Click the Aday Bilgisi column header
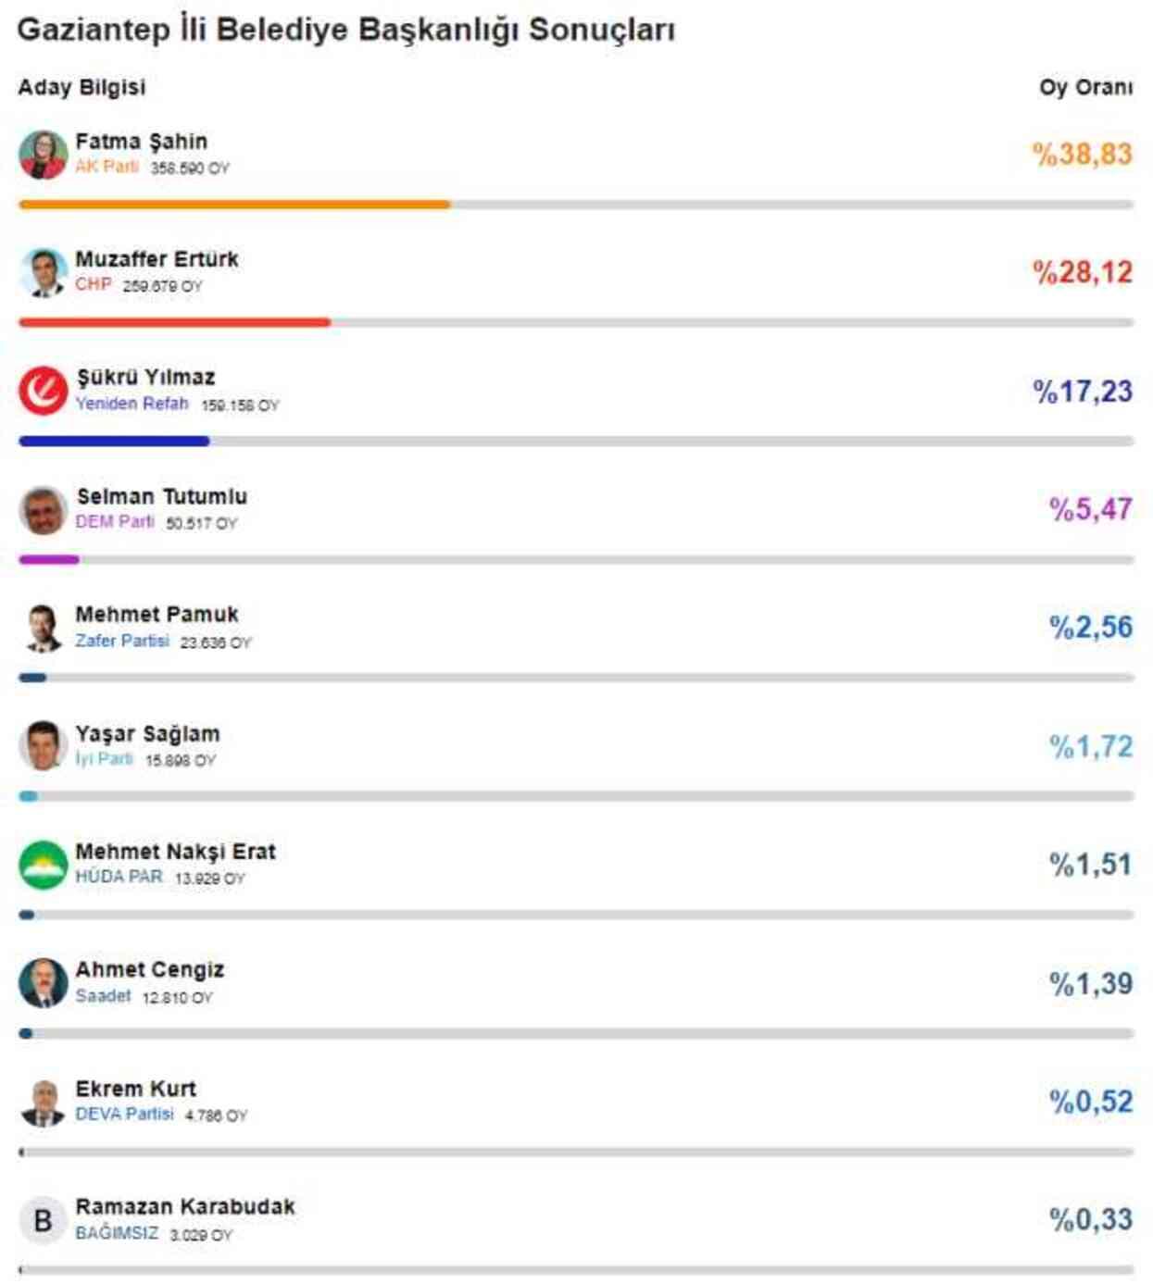 (81, 87)
